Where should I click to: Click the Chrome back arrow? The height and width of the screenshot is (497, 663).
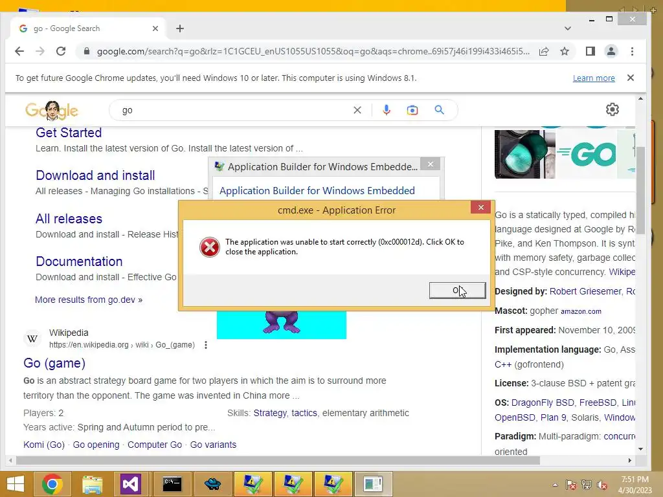coord(19,52)
